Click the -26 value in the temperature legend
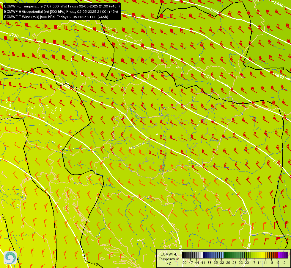The width and height of the screenshot is (291, 268). 234,263
